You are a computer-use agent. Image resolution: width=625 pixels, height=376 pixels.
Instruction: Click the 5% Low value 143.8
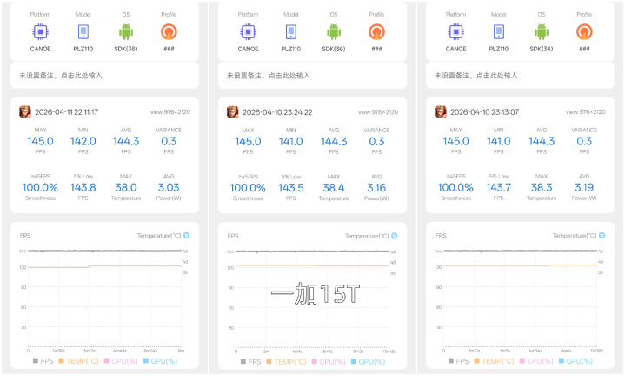pos(83,188)
